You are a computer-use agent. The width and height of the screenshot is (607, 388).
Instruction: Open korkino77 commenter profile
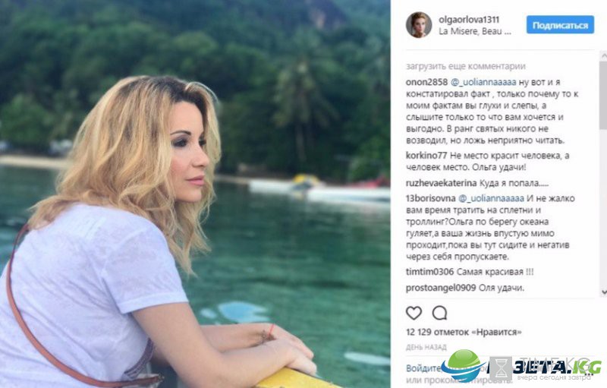click(x=426, y=156)
